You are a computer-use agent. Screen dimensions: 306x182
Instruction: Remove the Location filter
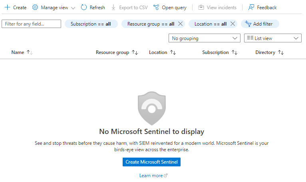click(x=232, y=24)
